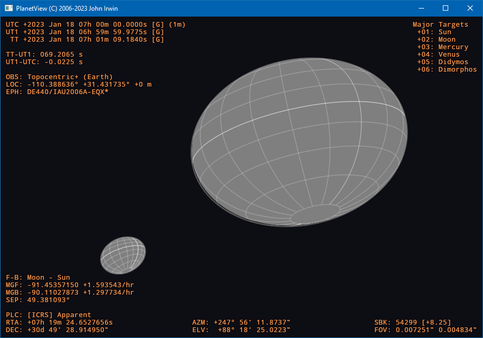The image size is (483, 338).
Task: Click the OBS Topocentric+ (Earth) field
Action: click(x=59, y=76)
